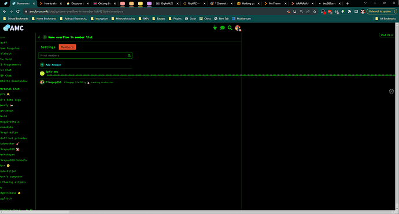This screenshot has width=399, height=214.
Task: Click the browser address bar URL
Action: (76, 12)
